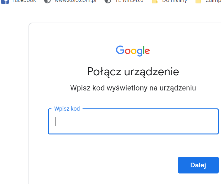Click the red e in Google logo

147,51
